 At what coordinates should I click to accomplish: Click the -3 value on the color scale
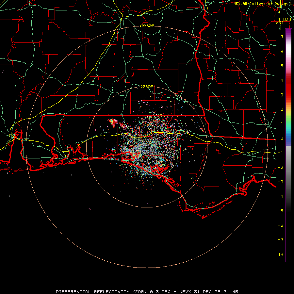tap(281, 182)
